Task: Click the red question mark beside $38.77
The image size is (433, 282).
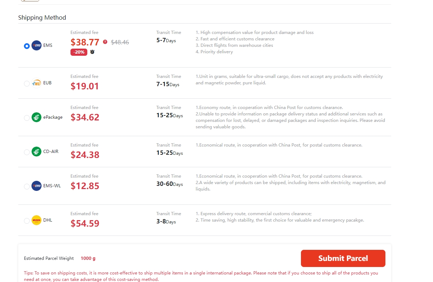Action: 105,42
